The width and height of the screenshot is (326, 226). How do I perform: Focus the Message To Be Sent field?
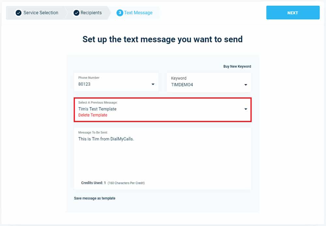[x=163, y=159]
